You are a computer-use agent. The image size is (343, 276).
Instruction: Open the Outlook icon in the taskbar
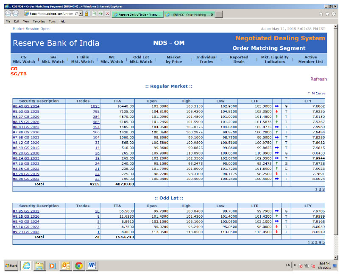(x=66, y=266)
